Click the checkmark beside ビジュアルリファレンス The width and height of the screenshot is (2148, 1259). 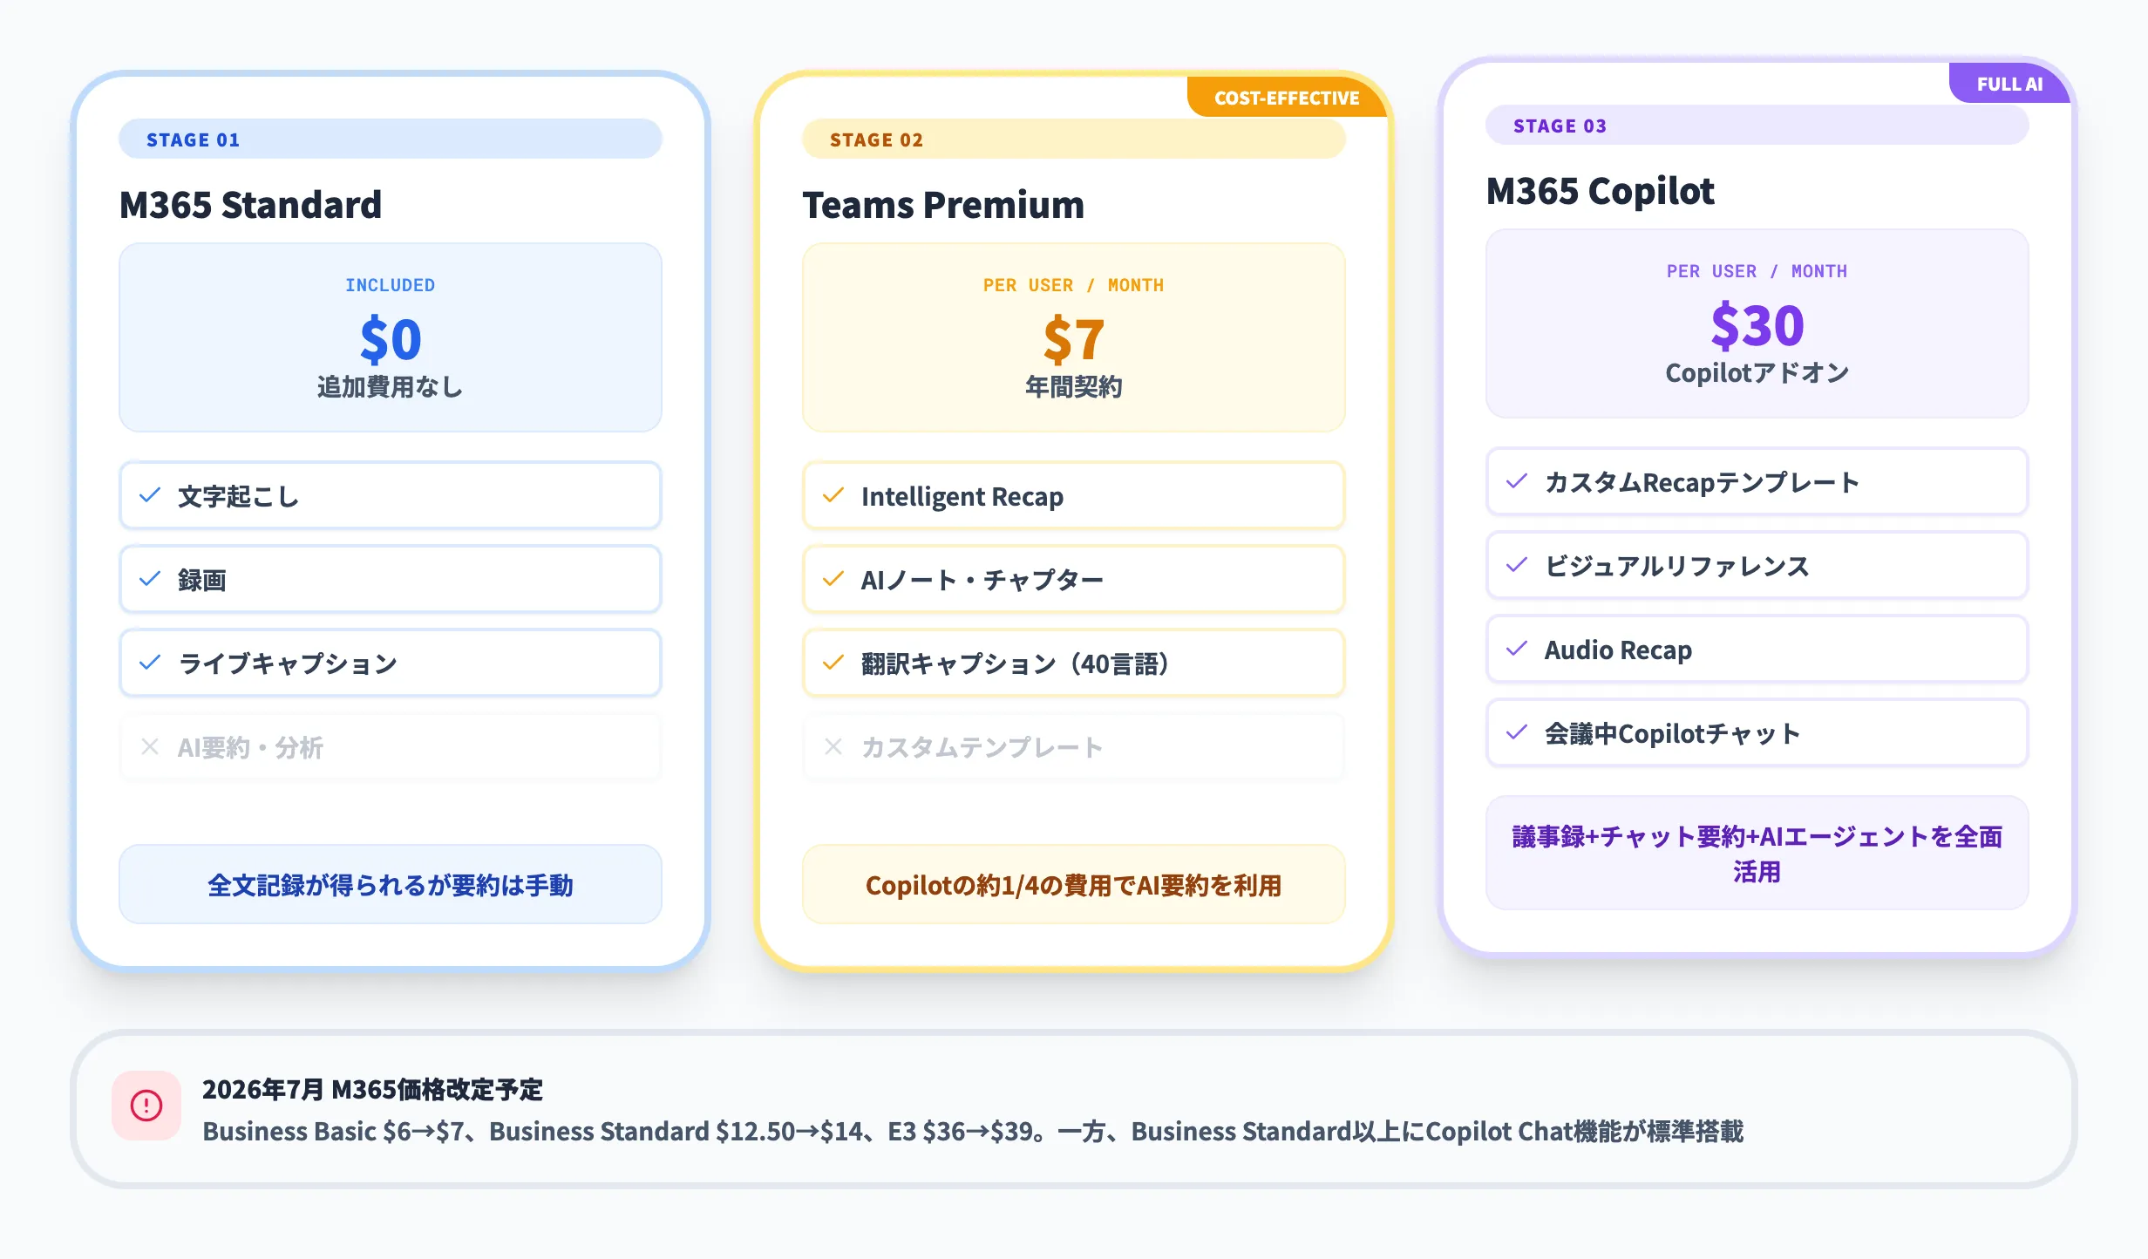click(x=1517, y=566)
